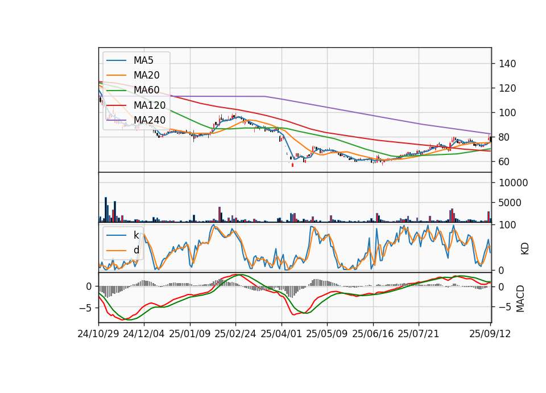Click the KD axis value 100
The height and width of the screenshot is (393, 546).
507,225
